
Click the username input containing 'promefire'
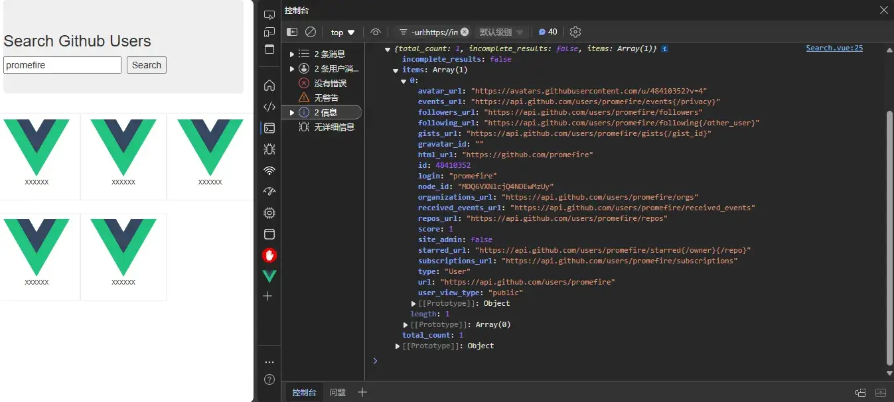pos(62,65)
